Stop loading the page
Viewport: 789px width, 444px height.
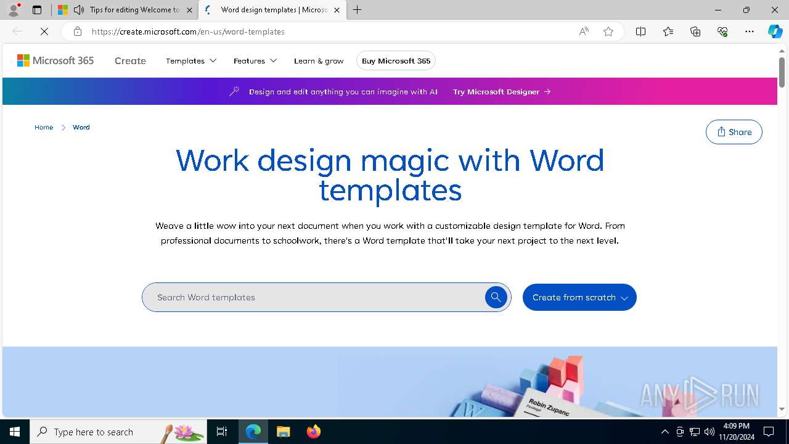44,31
